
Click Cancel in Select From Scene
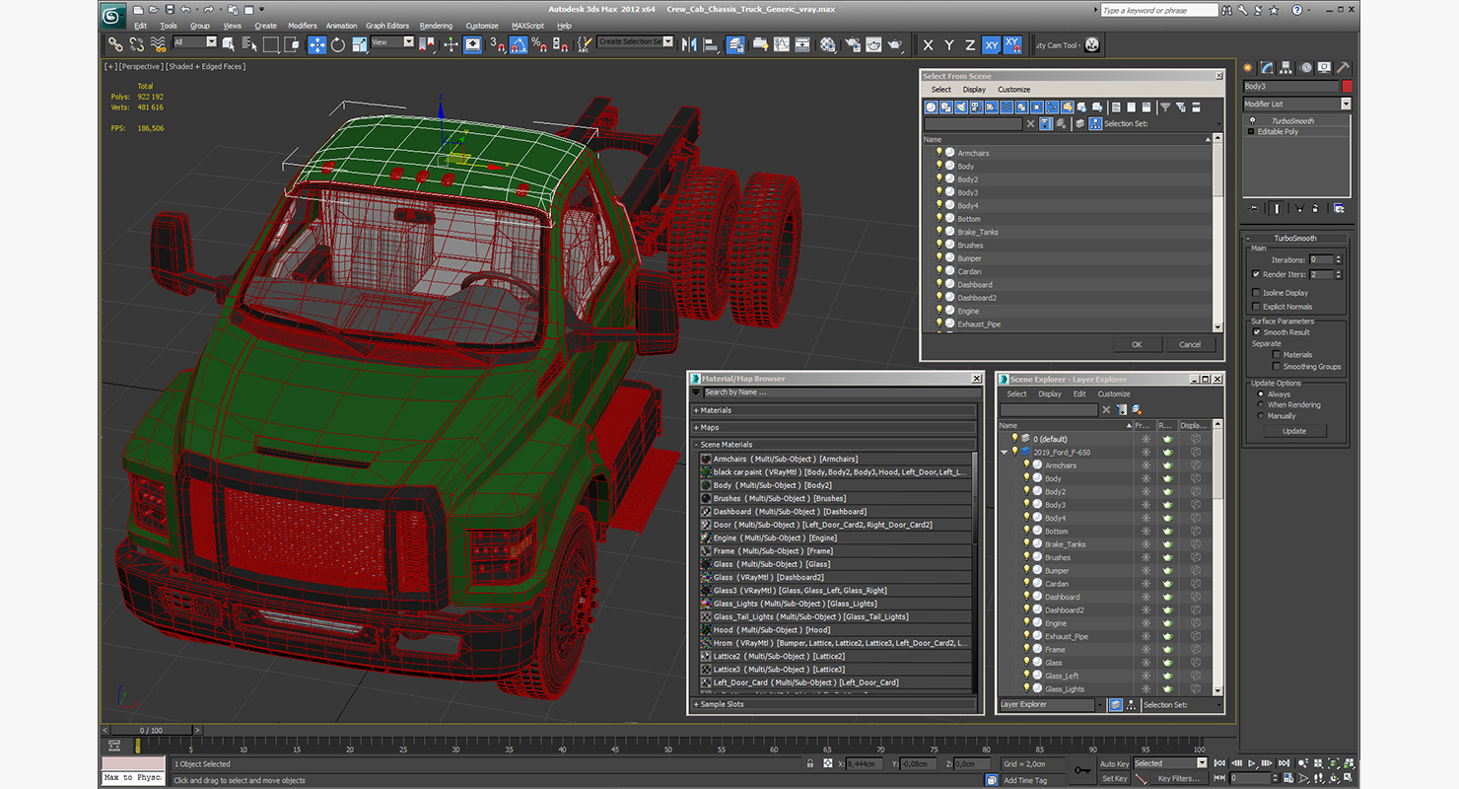(1190, 344)
